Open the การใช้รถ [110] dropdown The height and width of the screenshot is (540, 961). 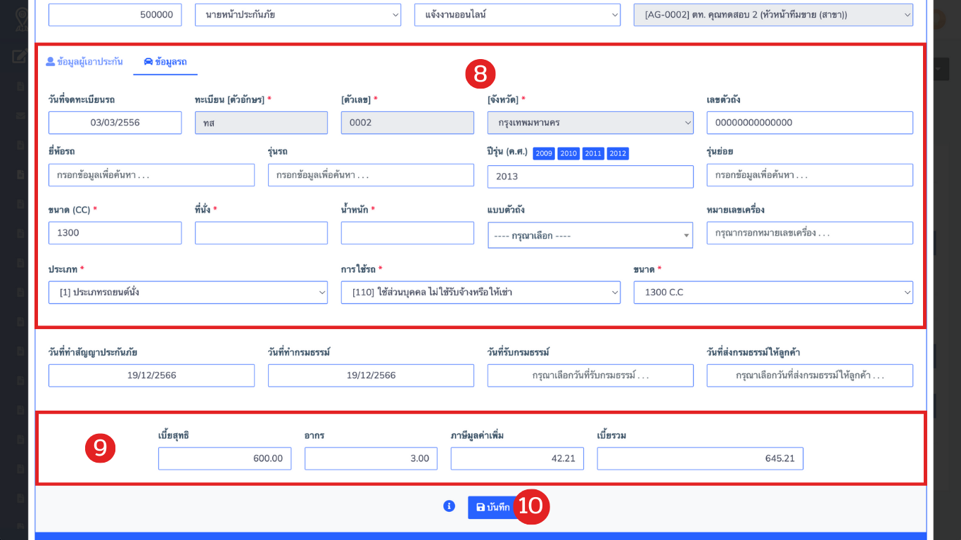[x=480, y=292]
